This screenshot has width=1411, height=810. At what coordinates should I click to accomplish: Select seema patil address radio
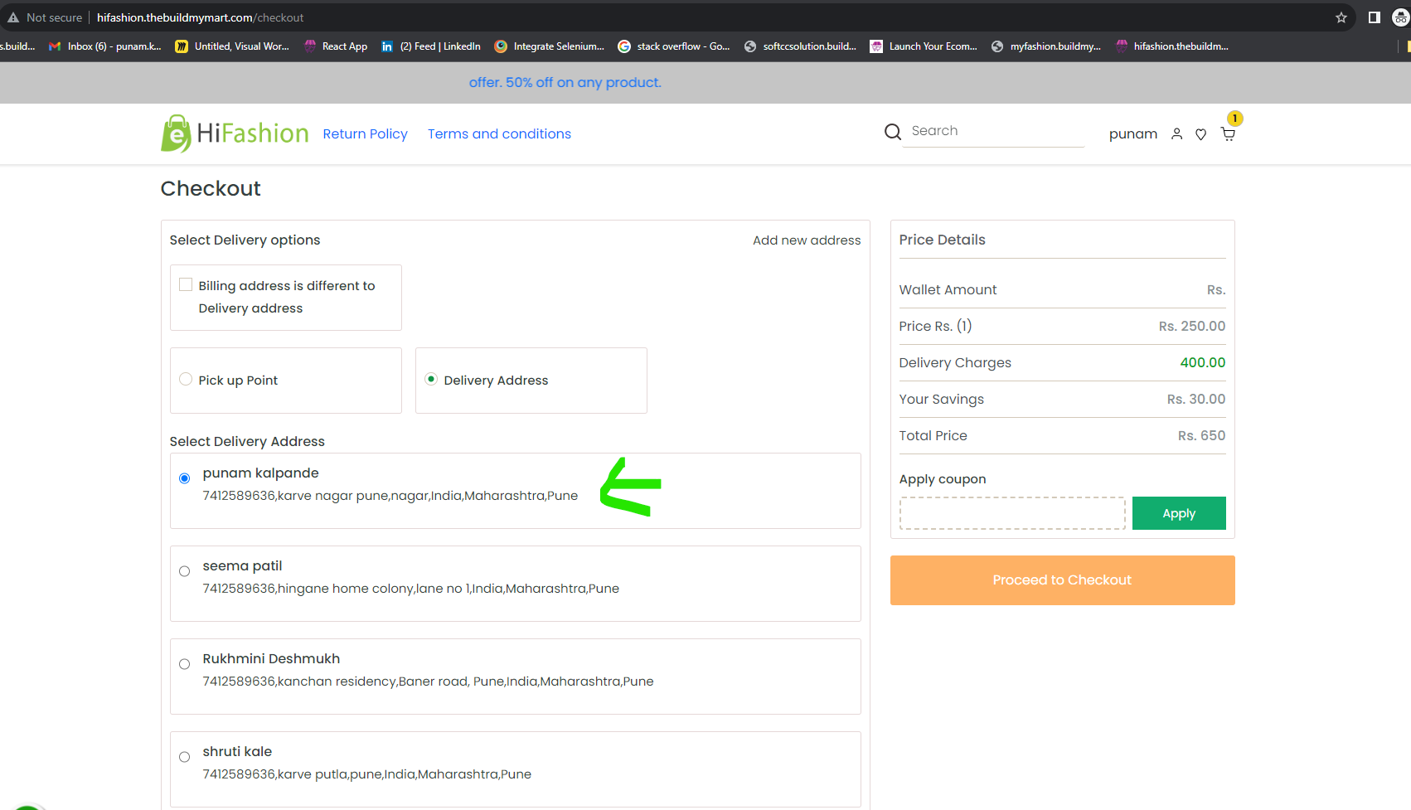pyautogui.click(x=185, y=571)
